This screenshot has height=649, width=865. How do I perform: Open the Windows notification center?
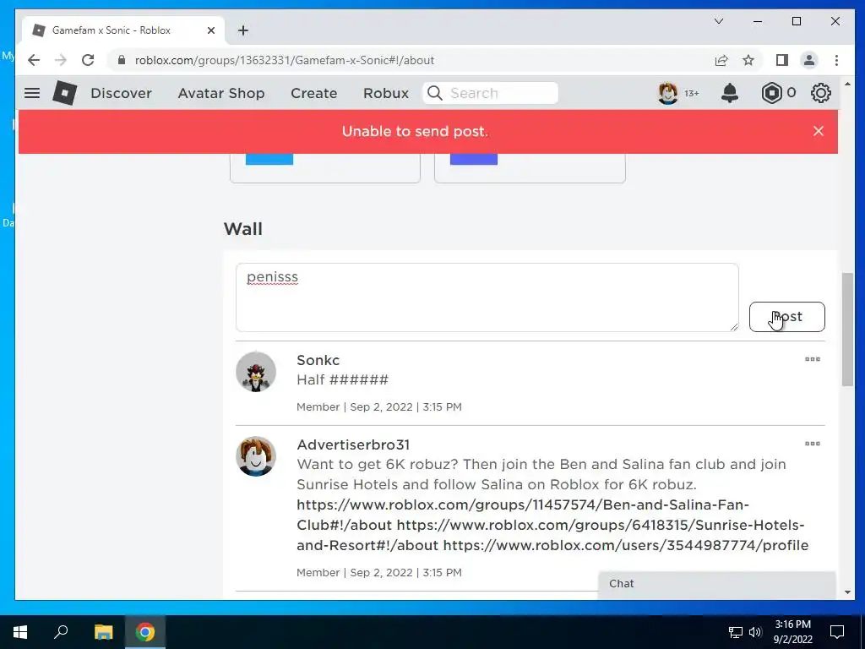pyautogui.click(x=837, y=632)
